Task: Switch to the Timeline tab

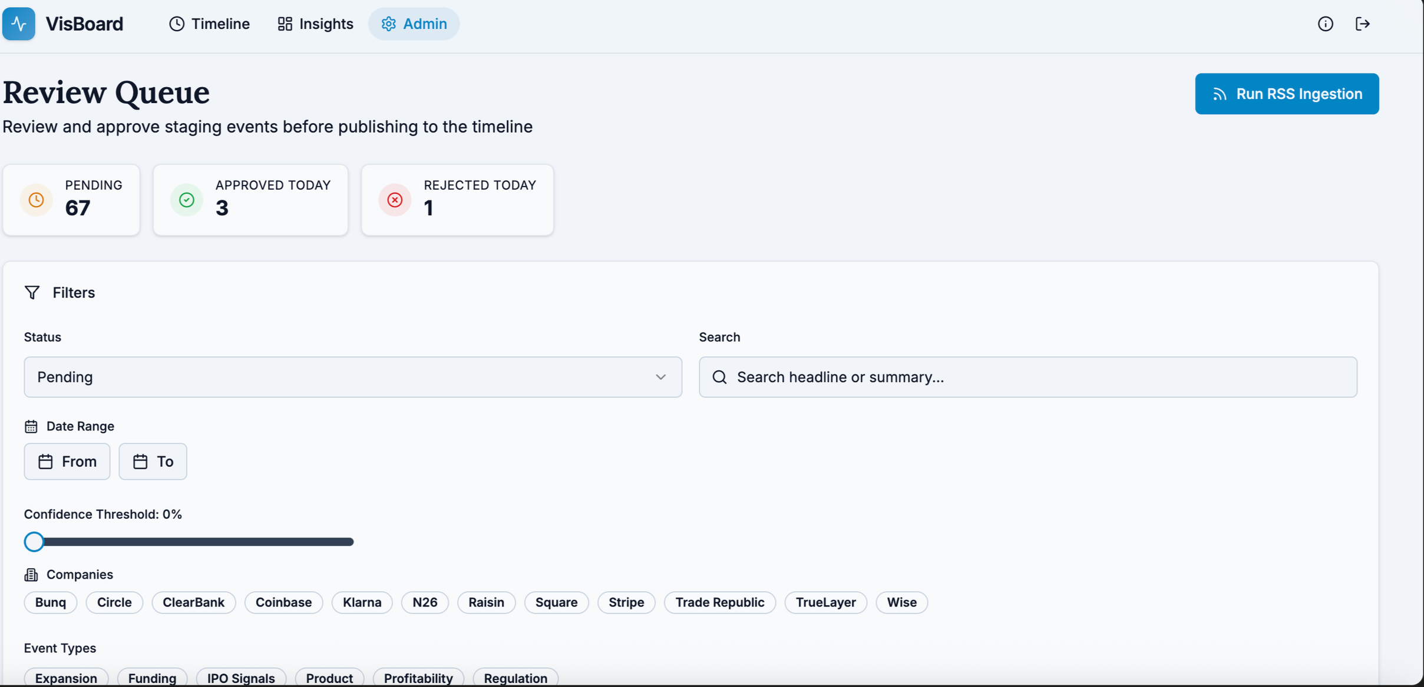Action: point(209,24)
